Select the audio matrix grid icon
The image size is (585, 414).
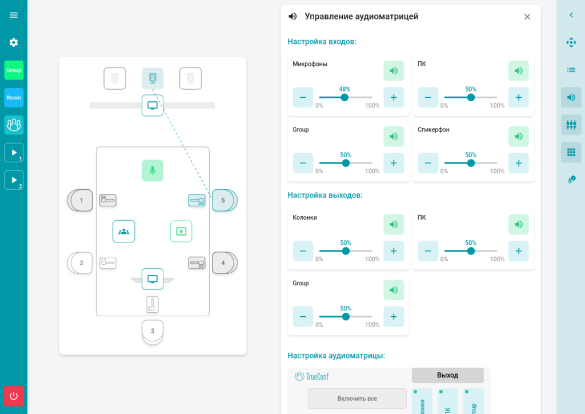pyautogui.click(x=571, y=152)
